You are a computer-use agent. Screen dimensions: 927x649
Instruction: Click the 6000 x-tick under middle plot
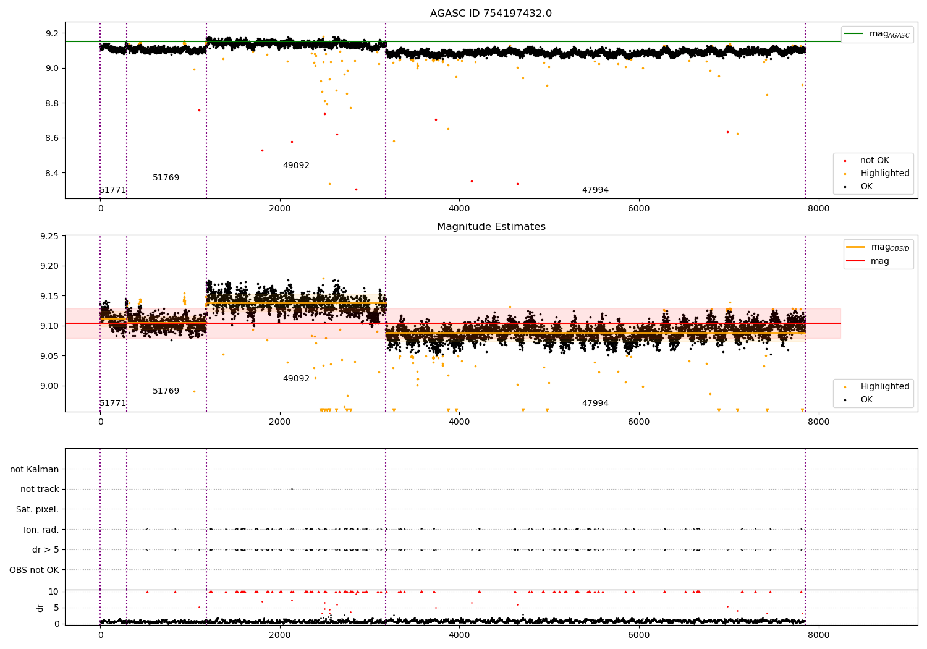tap(639, 422)
